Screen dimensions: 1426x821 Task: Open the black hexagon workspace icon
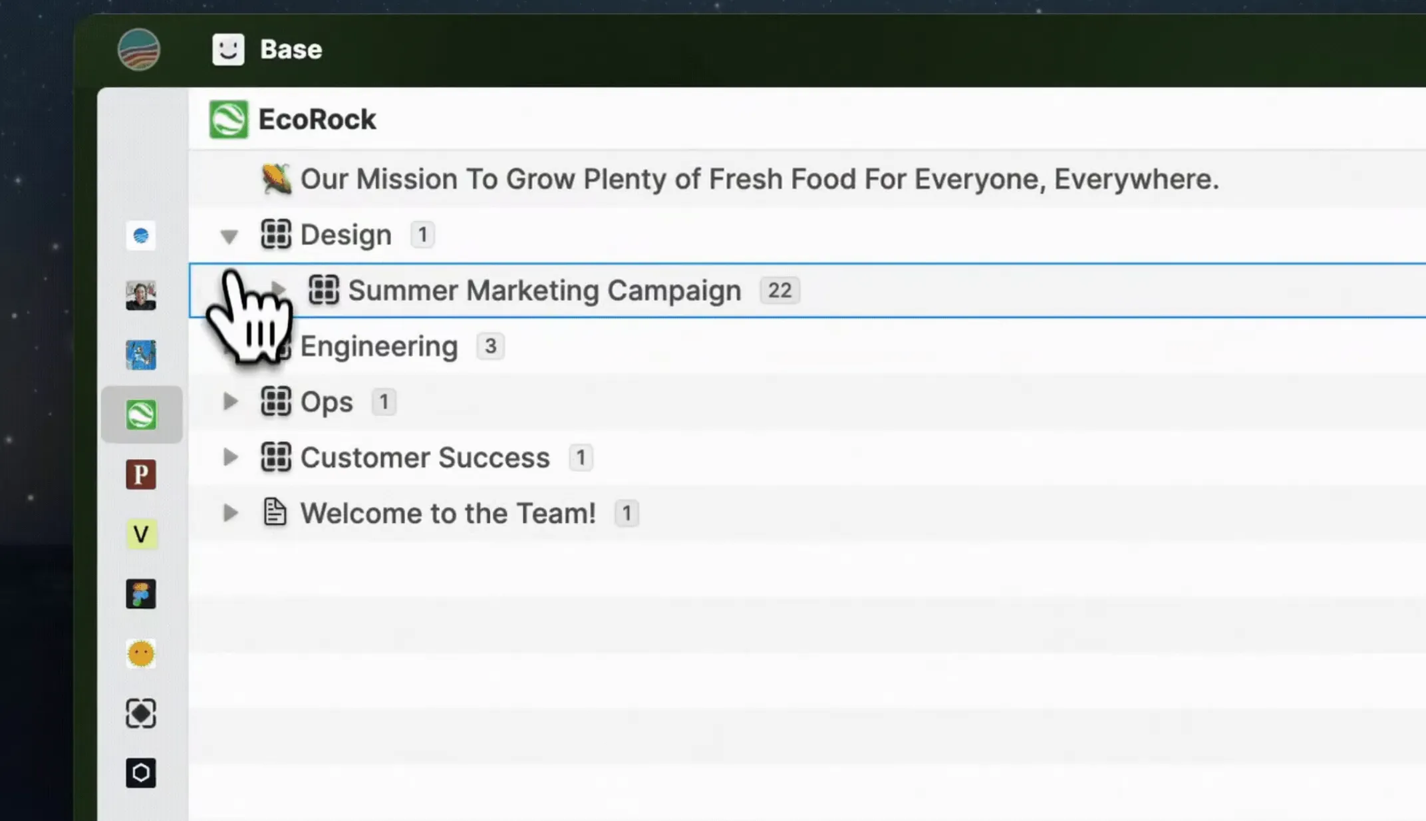pyautogui.click(x=141, y=773)
